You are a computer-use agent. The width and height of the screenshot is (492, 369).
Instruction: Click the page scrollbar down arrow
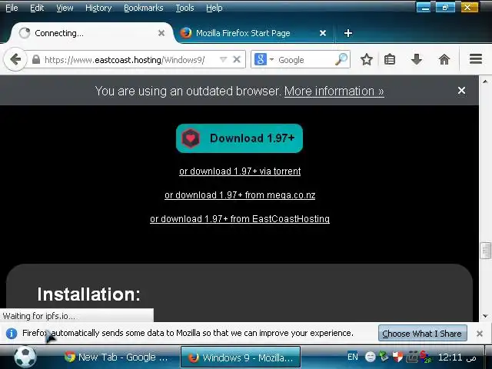(485, 316)
